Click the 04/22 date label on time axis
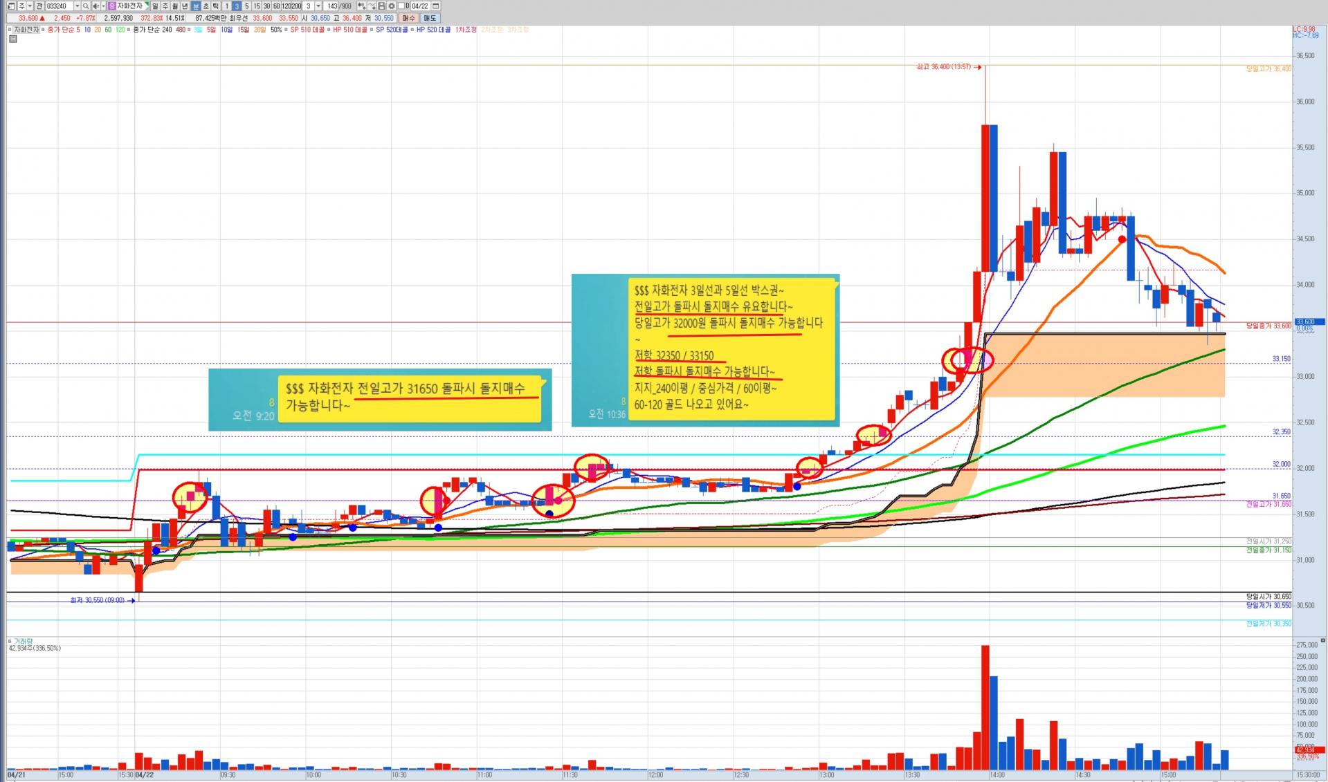The width and height of the screenshot is (1328, 782). click(144, 775)
